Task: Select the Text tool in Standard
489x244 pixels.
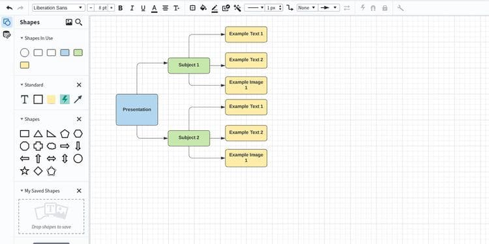Action: pyautogui.click(x=24, y=100)
